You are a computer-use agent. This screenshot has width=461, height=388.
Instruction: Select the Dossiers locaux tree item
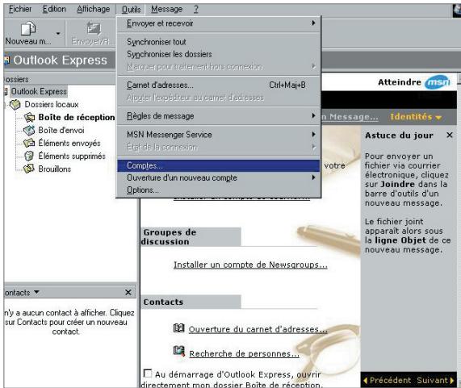tap(52, 105)
